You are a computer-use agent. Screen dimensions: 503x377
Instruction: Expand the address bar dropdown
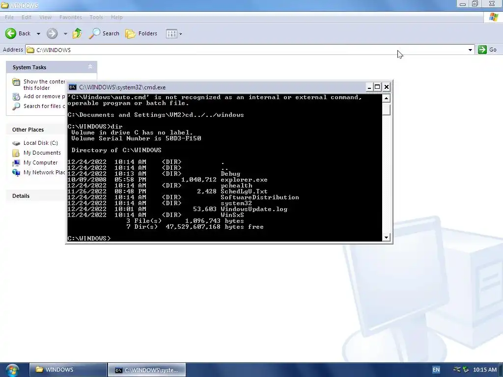click(470, 50)
